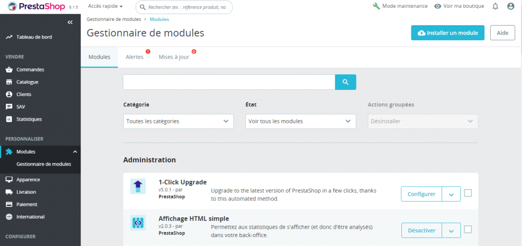Screen dimensions: 522x246
Task: Click the magnifier search button for modules
Action: (x=346, y=82)
